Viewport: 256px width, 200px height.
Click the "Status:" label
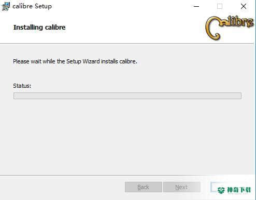pos(22,86)
